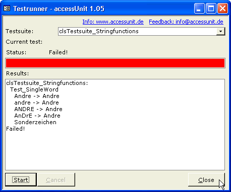Open the form icon system menu in title bar
Image resolution: width=231 pixels, height=192 pixels.
[x=7, y=9]
